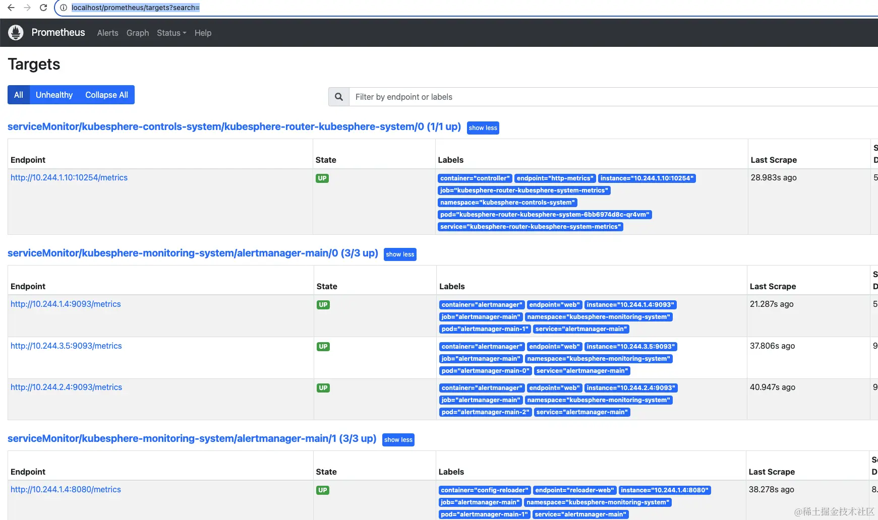
Task: Open the Alerts page
Action: tap(108, 33)
